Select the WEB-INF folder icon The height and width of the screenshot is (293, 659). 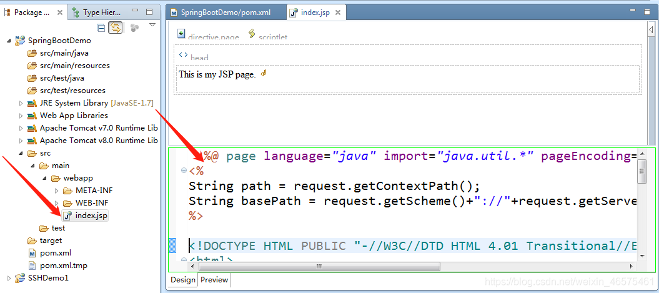(67, 203)
